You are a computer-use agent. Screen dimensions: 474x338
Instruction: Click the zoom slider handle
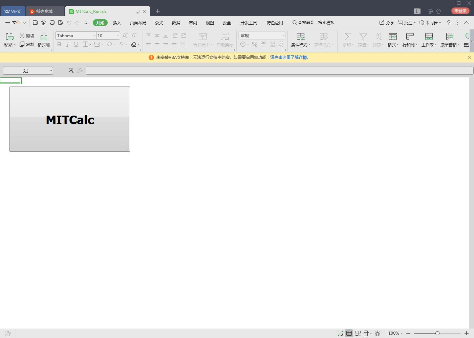tap(437, 333)
